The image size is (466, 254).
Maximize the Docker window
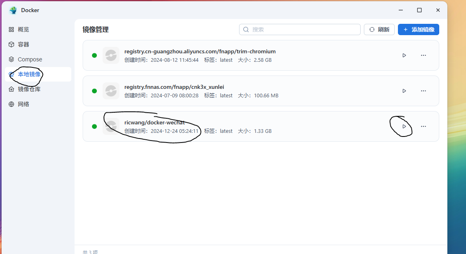pyautogui.click(x=419, y=10)
